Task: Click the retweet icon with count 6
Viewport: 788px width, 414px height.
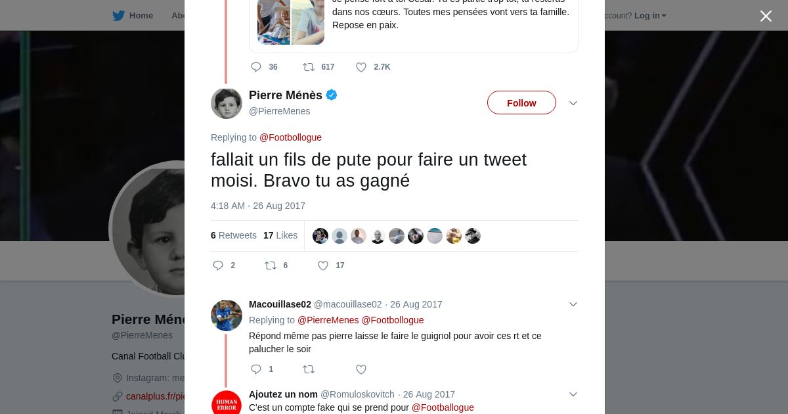Action: (x=271, y=265)
